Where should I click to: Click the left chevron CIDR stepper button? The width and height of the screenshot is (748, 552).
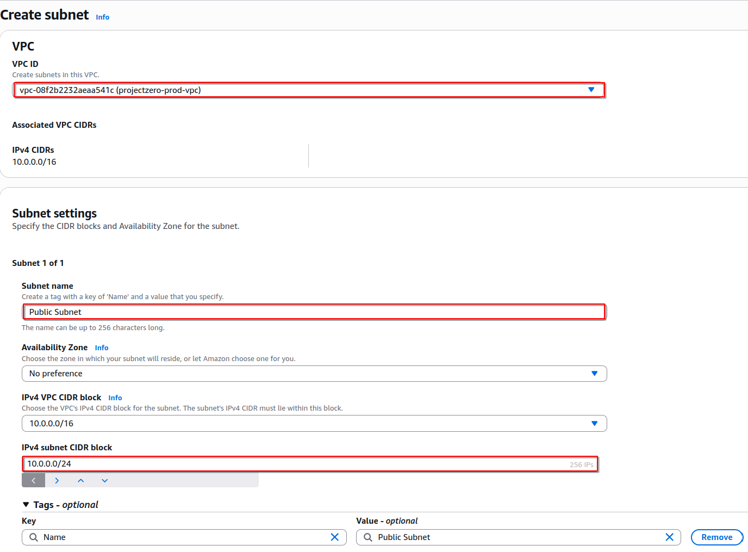pyautogui.click(x=34, y=481)
